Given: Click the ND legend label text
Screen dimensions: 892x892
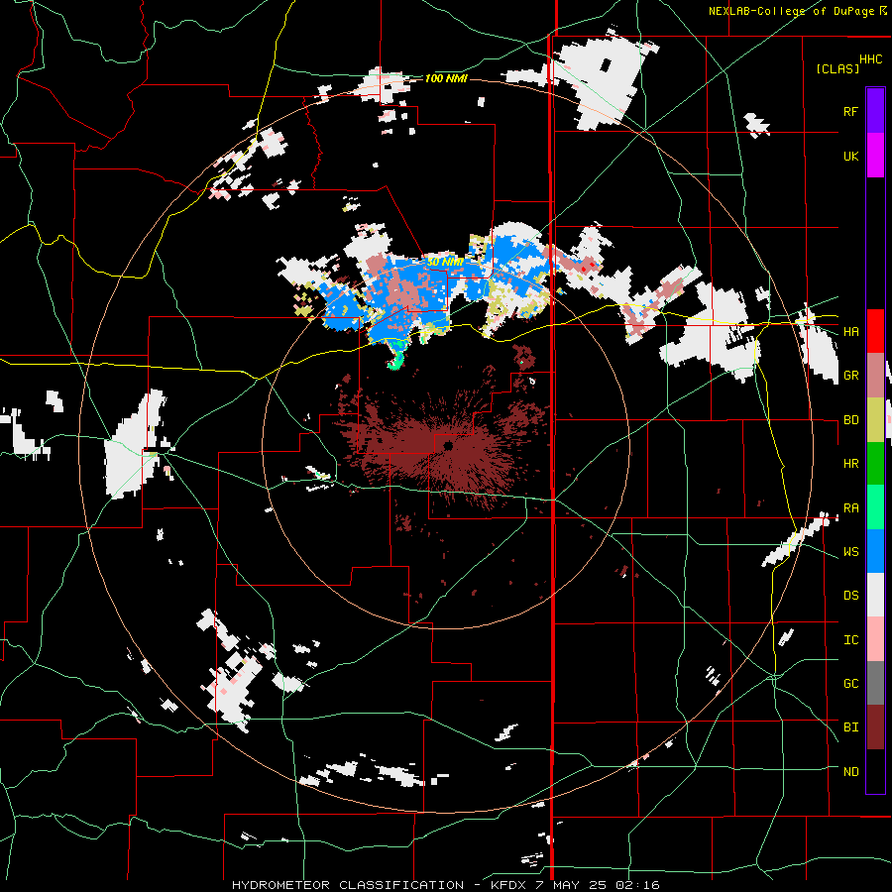Looking at the screenshot, I should click(x=850, y=772).
